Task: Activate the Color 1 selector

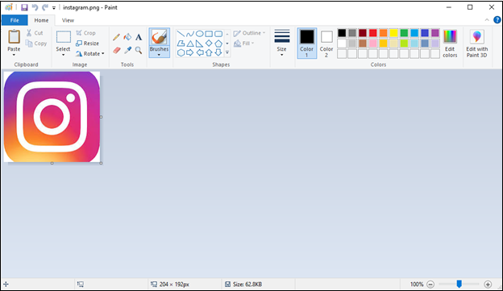Action: click(x=306, y=43)
